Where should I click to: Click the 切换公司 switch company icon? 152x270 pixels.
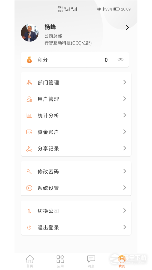click(x=29, y=211)
